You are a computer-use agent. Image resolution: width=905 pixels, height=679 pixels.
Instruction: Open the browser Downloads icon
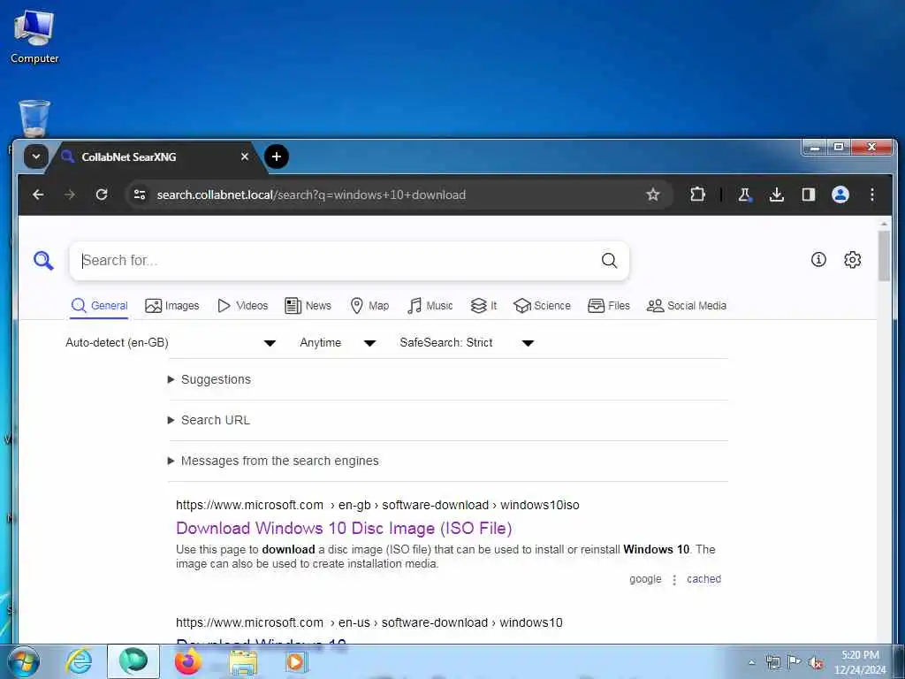777,195
